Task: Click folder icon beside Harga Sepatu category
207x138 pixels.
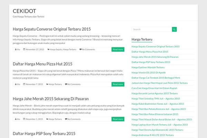Action: (48, 49)
